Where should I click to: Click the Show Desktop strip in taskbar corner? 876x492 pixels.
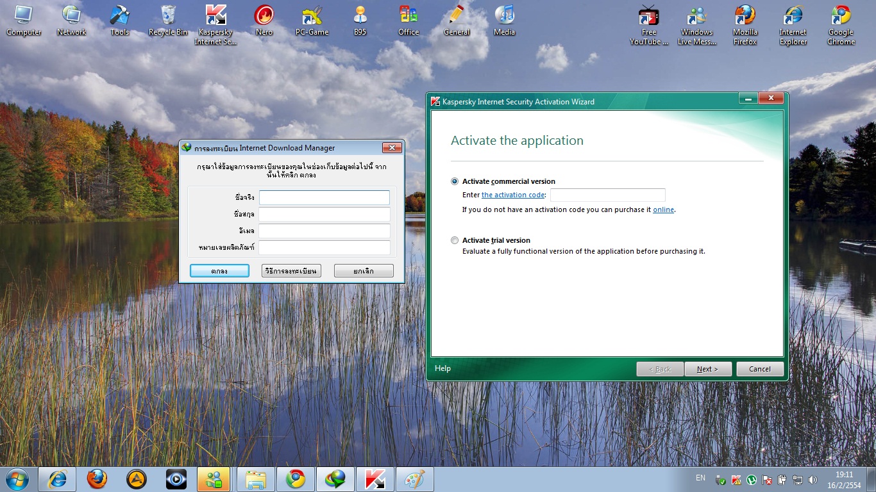(x=872, y=479)
